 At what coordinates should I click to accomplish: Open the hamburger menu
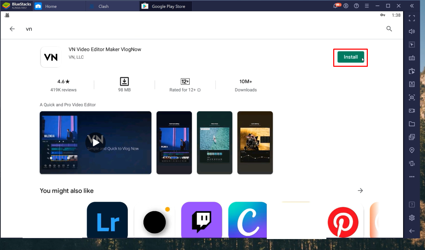367,5
